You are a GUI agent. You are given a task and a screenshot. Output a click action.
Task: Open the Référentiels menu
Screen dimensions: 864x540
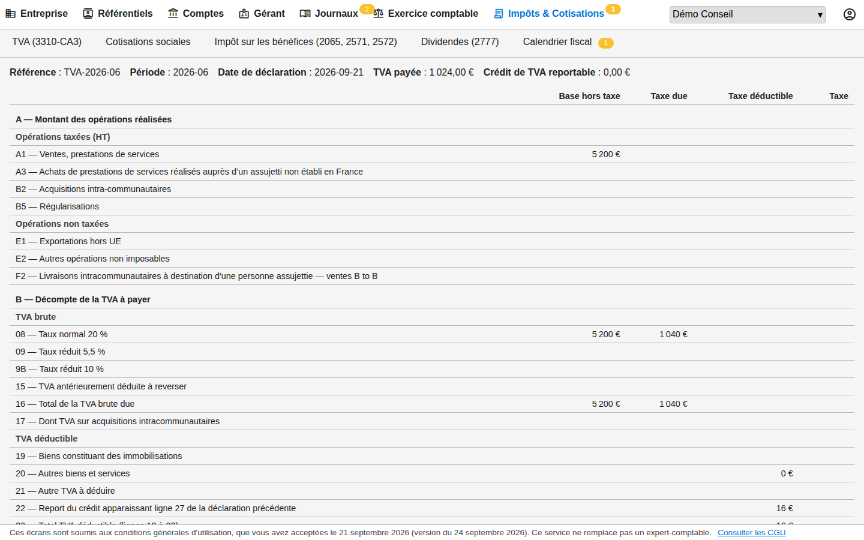coord(118,13)
